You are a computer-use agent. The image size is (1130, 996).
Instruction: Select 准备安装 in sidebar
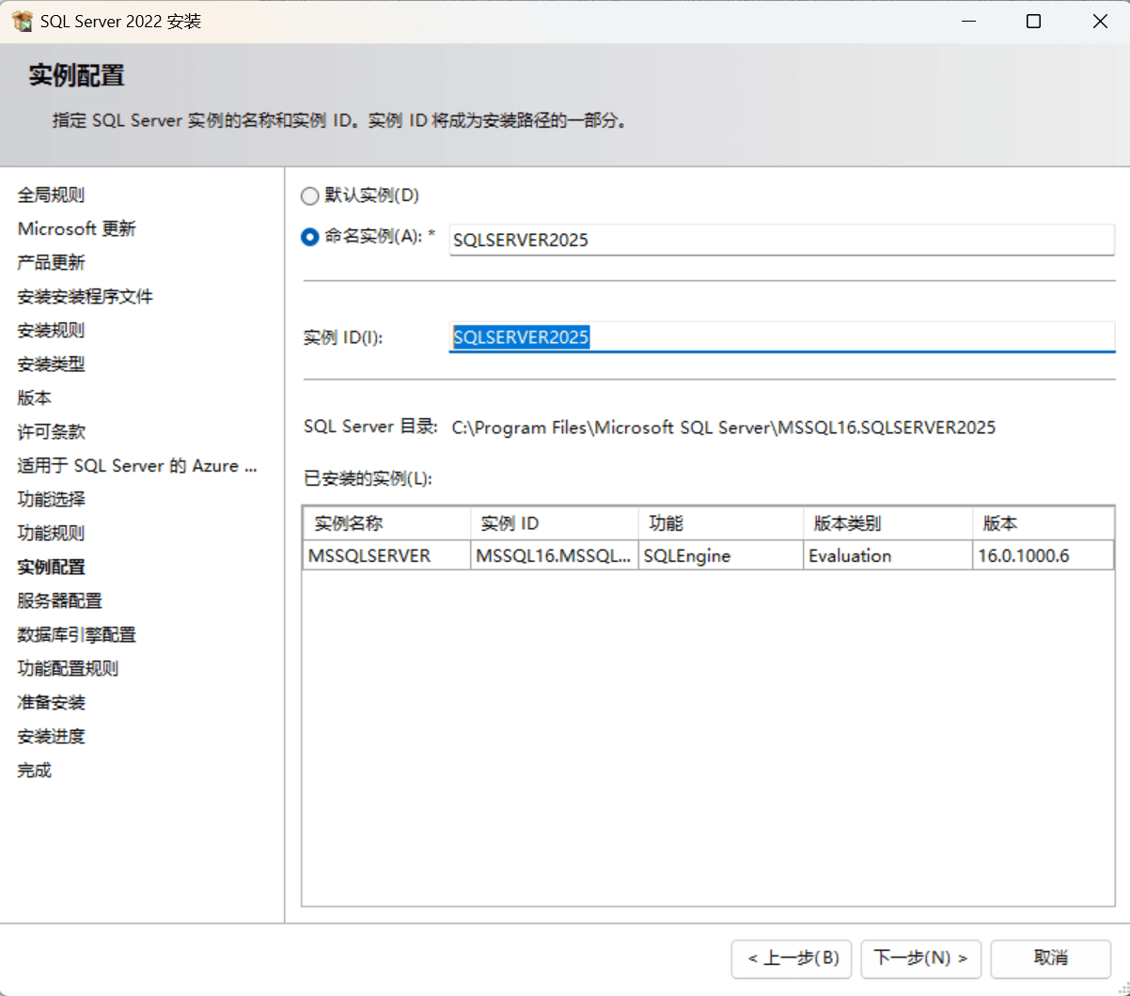[x=51, y=702]
